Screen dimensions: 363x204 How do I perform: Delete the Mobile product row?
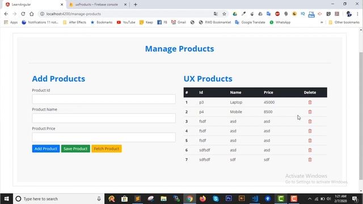tap(310, 112)
